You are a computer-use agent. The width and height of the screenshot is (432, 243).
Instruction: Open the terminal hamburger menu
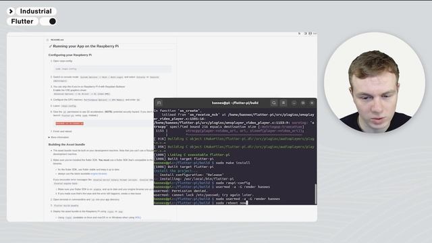coord(283,103)
